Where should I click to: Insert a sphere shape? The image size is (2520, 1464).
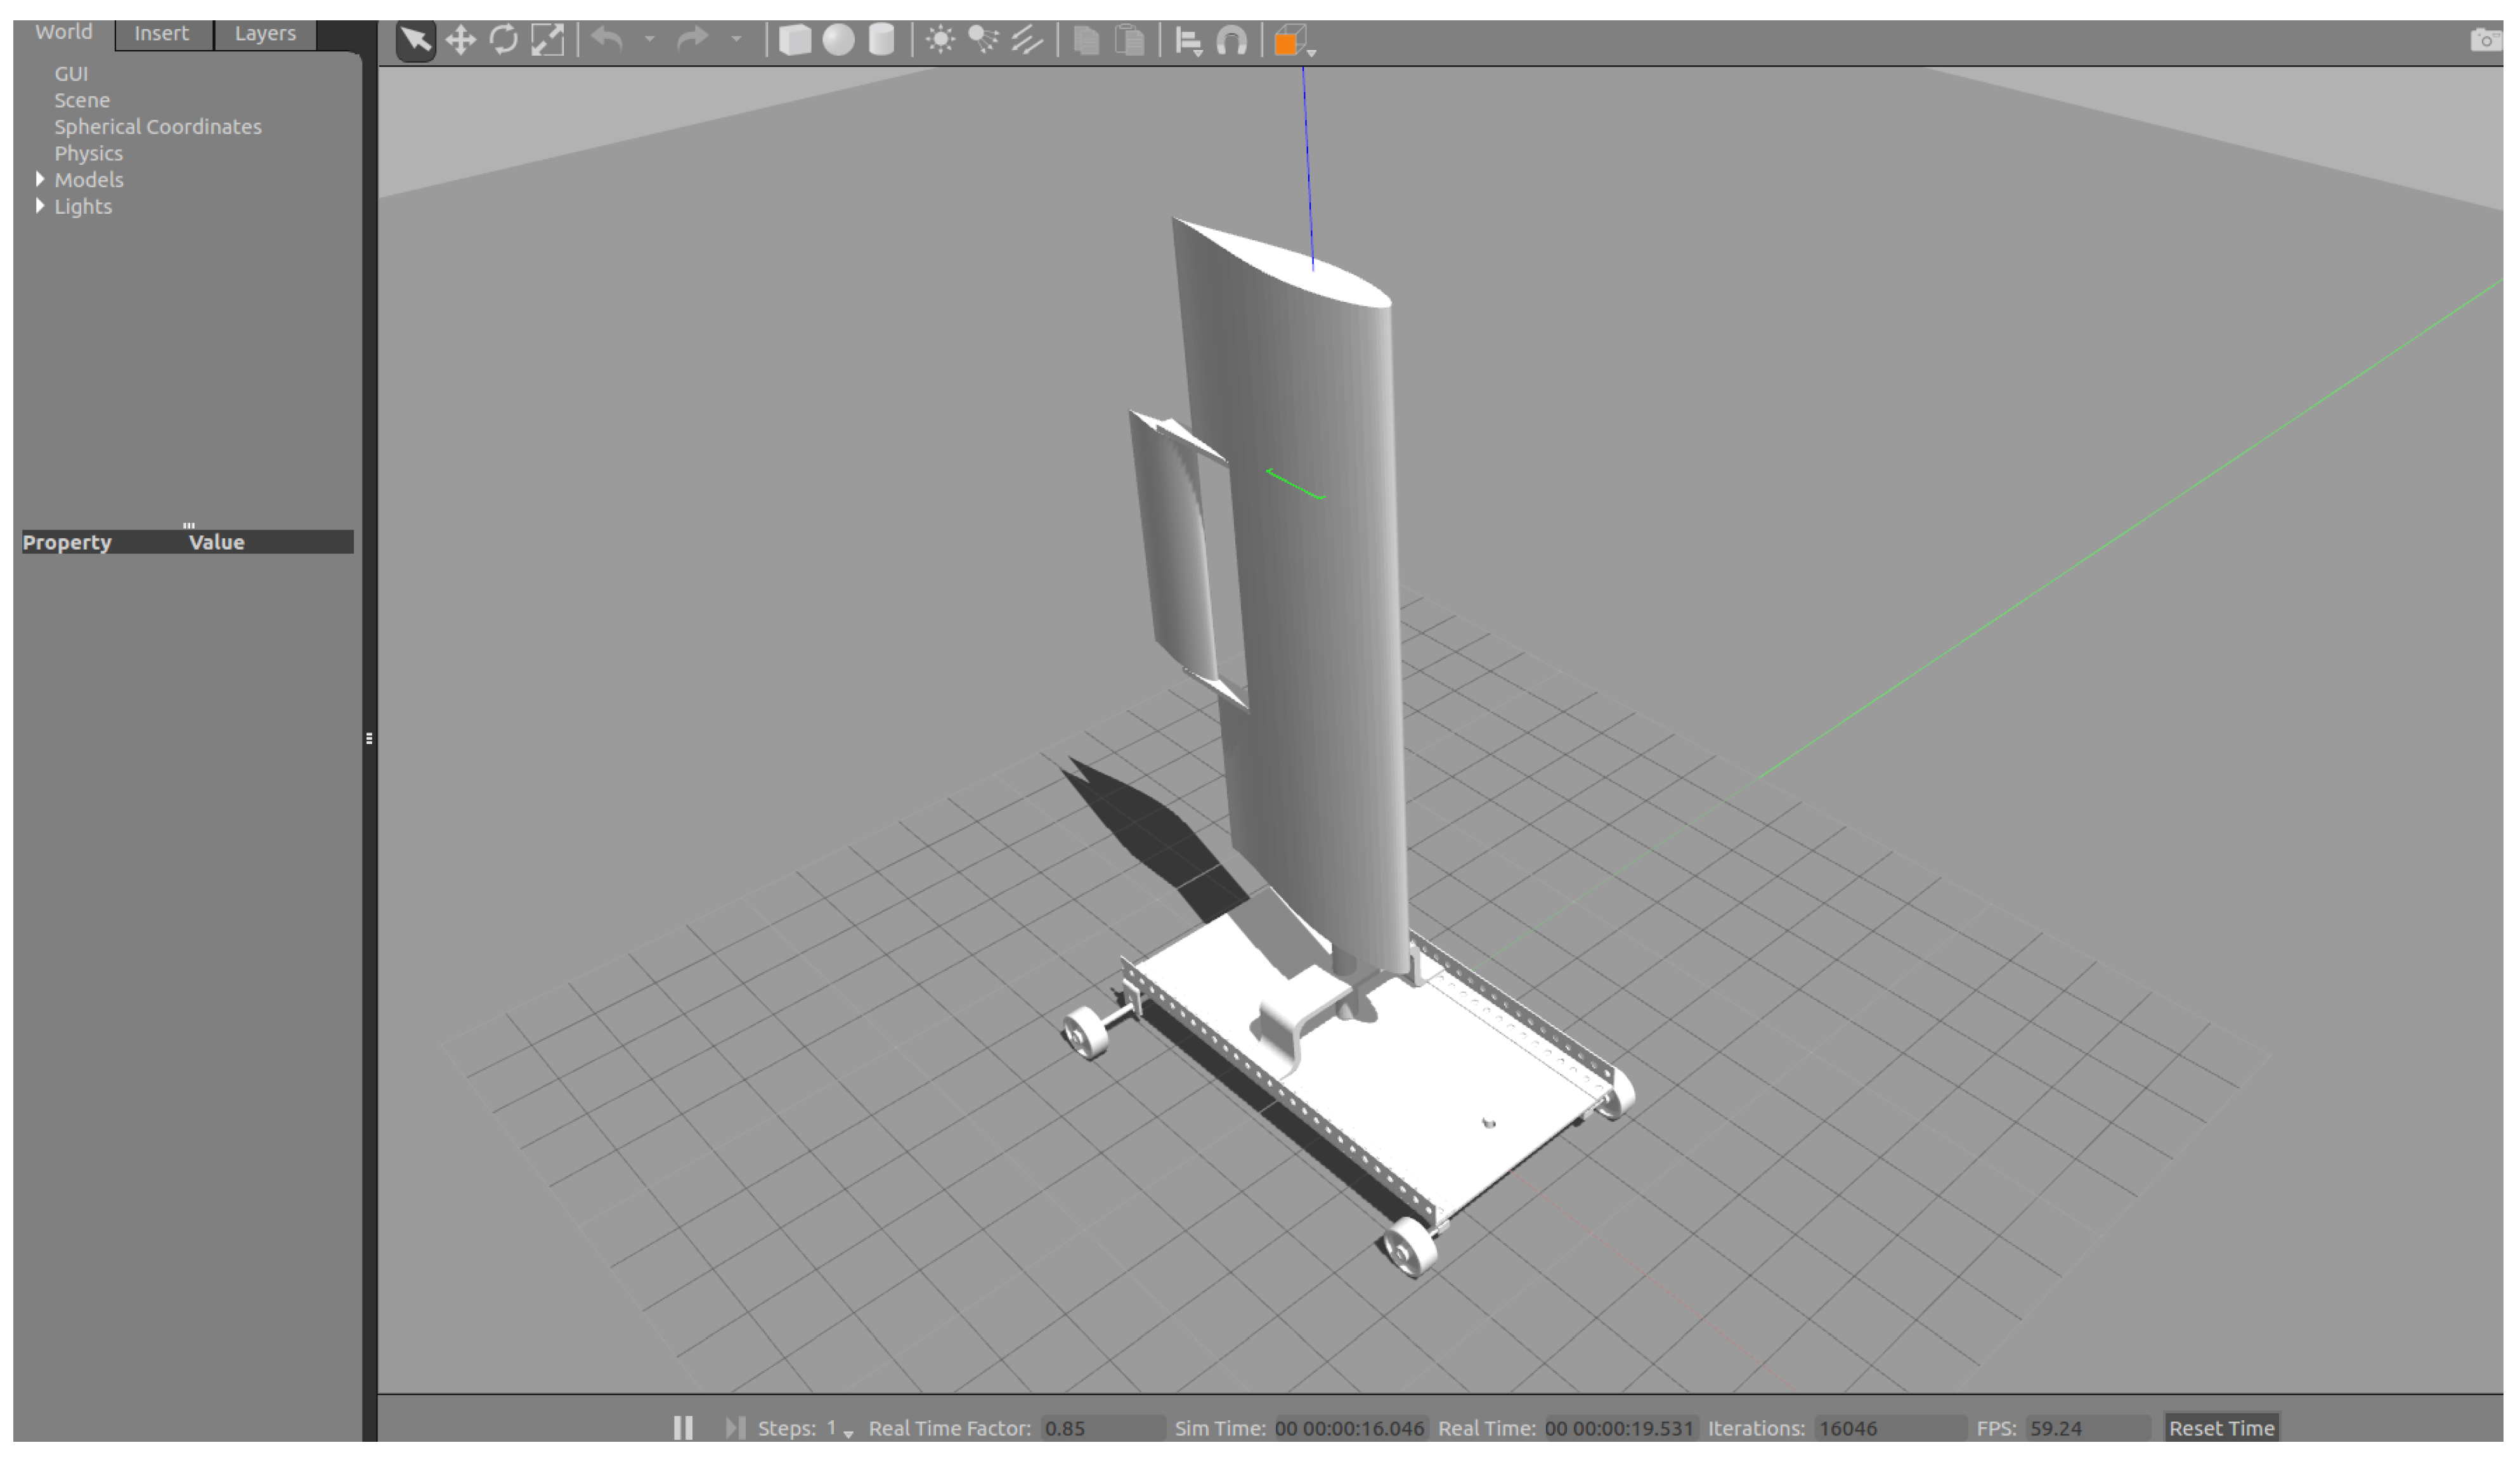[x=838, y=41]
